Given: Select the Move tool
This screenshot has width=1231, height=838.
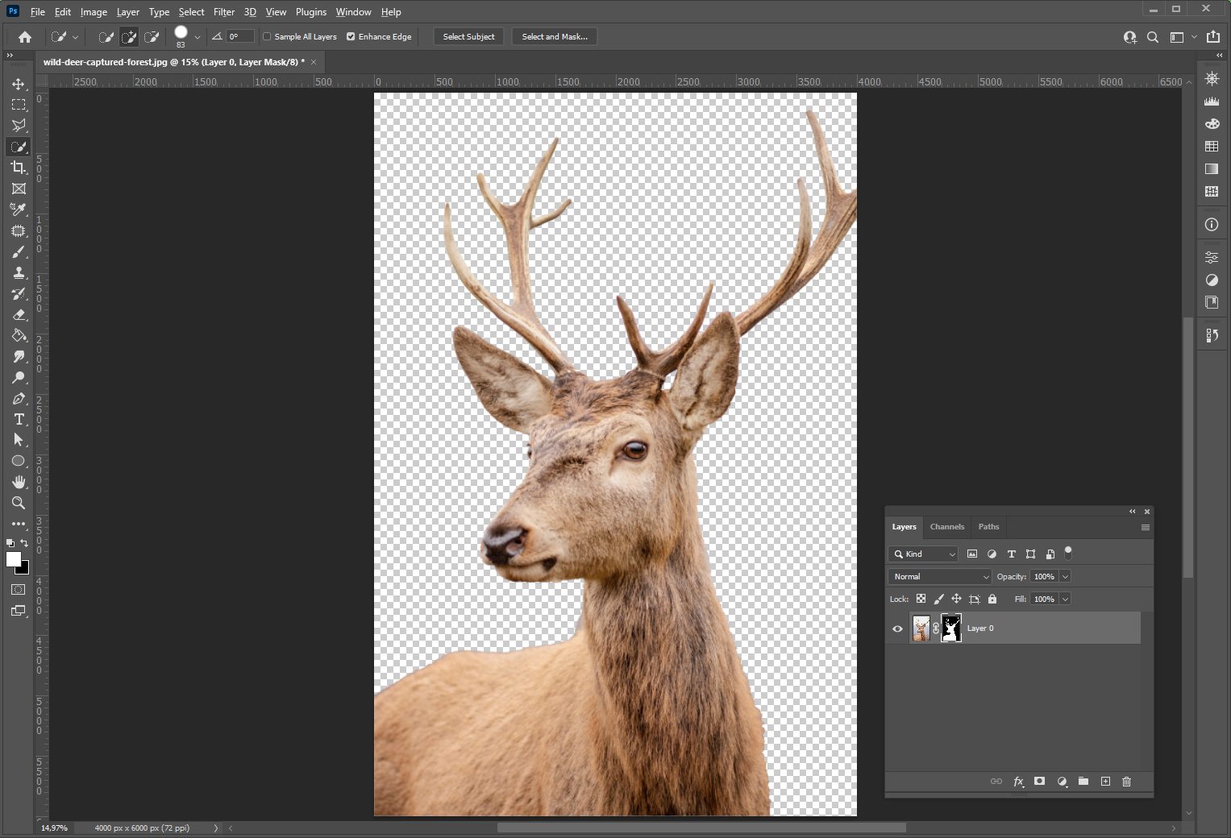Looking at the screenshot, I should click(19, 84).
